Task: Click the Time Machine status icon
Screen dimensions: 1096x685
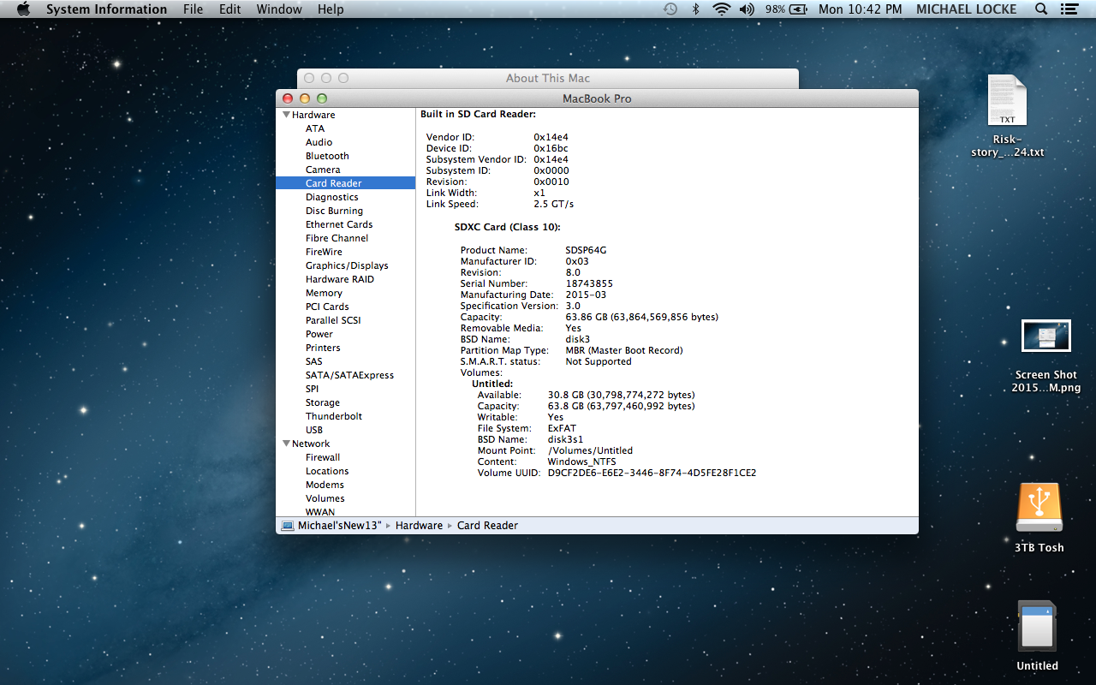Action: coord(670,9)
